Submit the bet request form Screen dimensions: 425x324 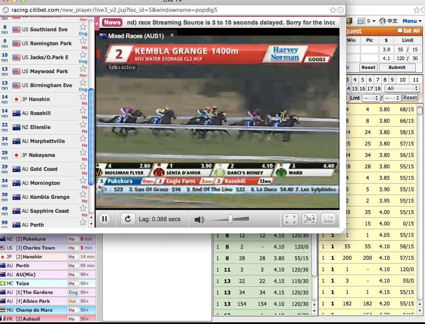tap(397, 67)
